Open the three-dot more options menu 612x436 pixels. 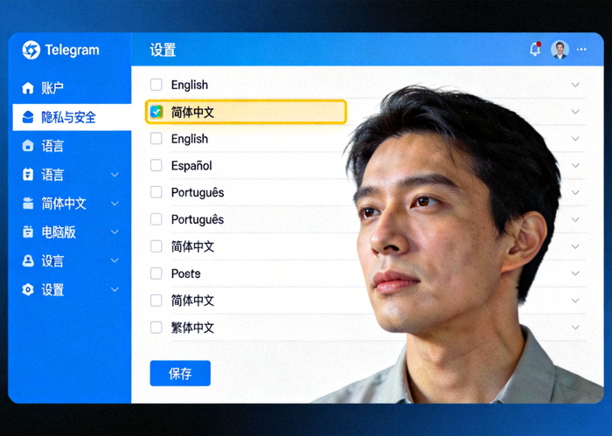581,50
